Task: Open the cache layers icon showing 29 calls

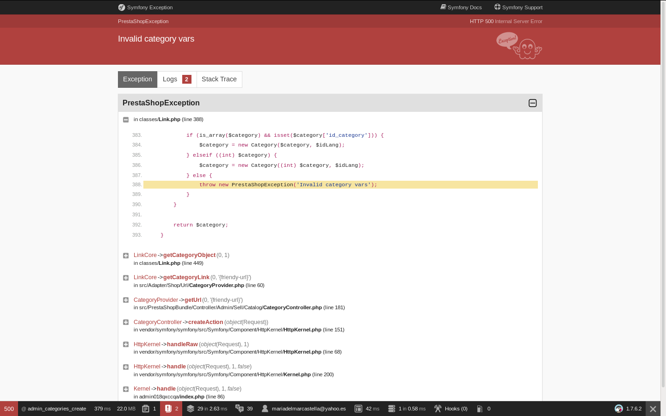Action: 191,409
